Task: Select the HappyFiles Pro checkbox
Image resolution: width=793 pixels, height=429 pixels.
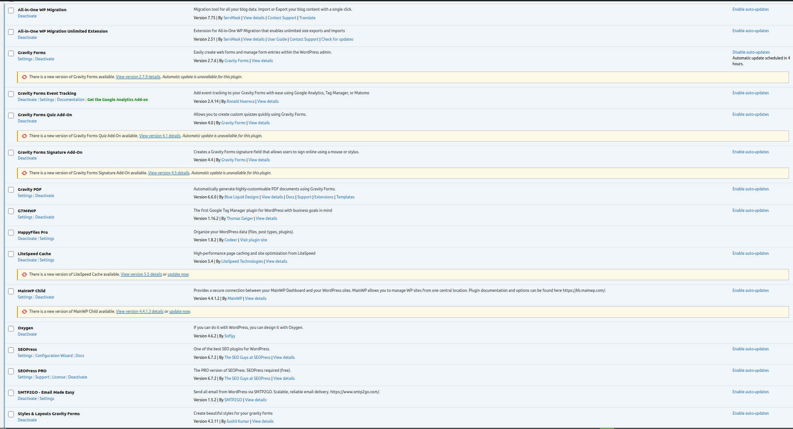Action: click(11, 233)
